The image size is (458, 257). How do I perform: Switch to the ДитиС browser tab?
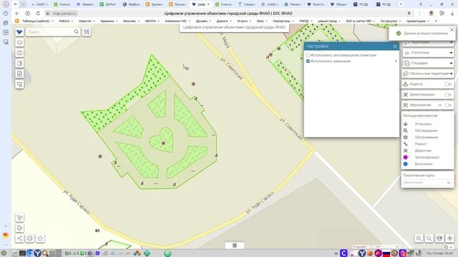pyautogui.click(x=108, y=4)
